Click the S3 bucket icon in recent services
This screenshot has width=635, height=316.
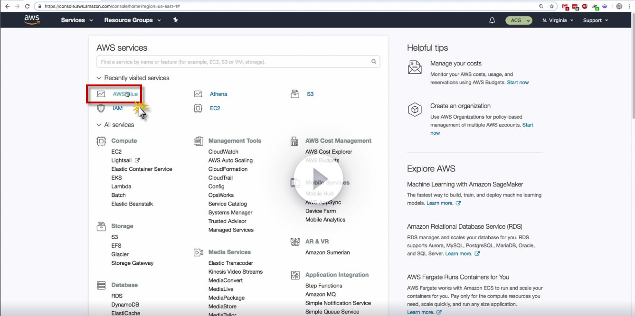295,94
